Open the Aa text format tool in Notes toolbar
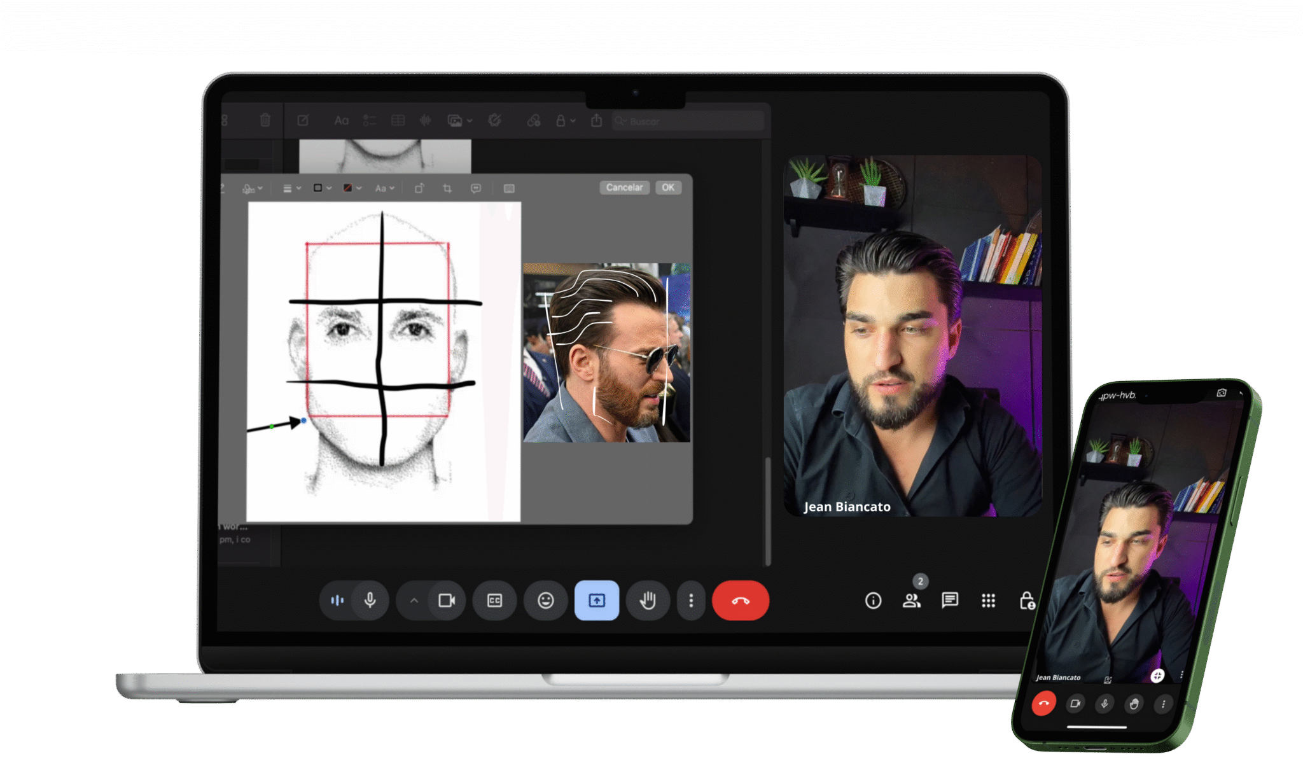The image size is (1303, 782). click(x=342, y=120)
